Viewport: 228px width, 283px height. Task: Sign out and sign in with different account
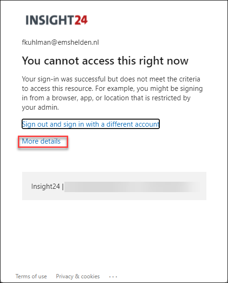pos(91,124)
